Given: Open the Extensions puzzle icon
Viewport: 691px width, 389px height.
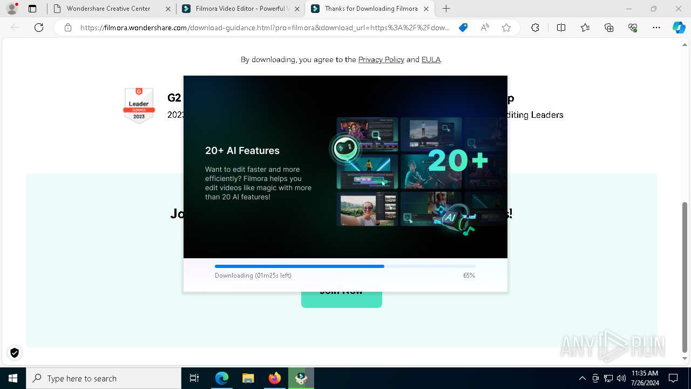Looking at the screenshot, I should coord(535,28).
